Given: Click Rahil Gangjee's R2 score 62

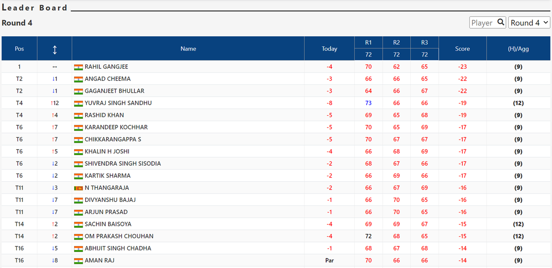Looking at the screenshot, I should 397,67.
